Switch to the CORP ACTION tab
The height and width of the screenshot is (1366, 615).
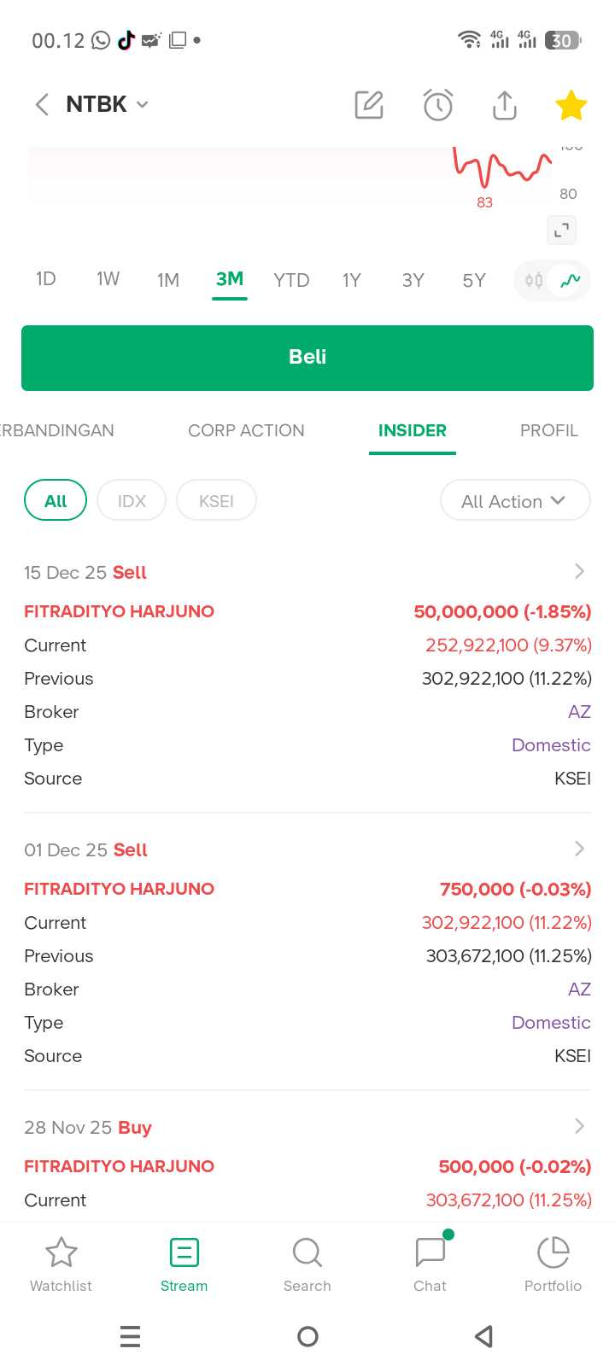click(x=246, y=430)
